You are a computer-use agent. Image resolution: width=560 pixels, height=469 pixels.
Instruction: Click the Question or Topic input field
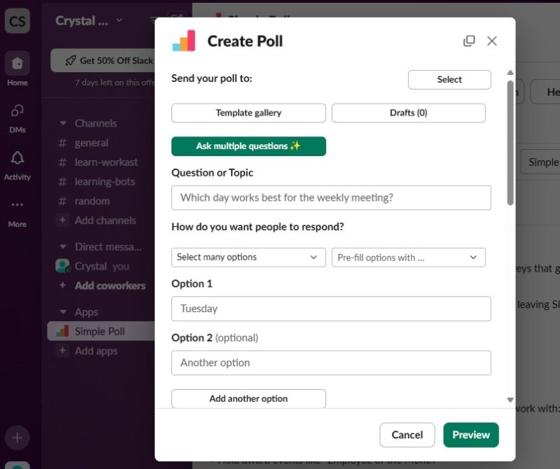tap(331, 198)
